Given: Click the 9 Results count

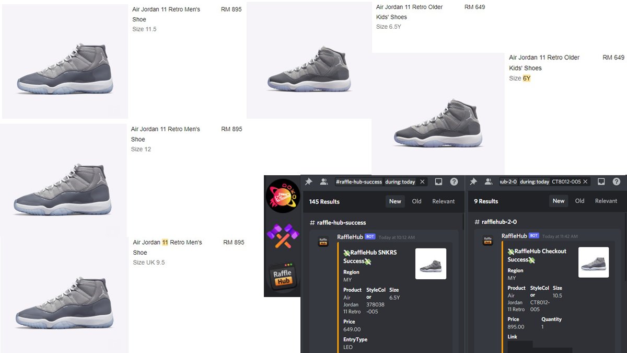Looking at the screenshot, I should coord(486,201).
